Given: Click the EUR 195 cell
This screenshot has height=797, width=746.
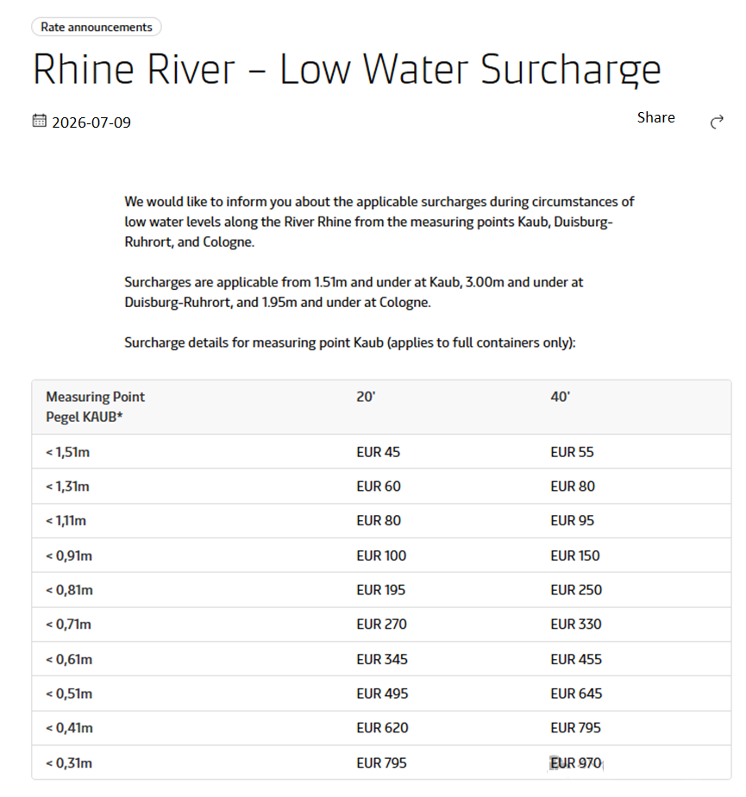Looking at the screenshot, I should click(380, 590).
